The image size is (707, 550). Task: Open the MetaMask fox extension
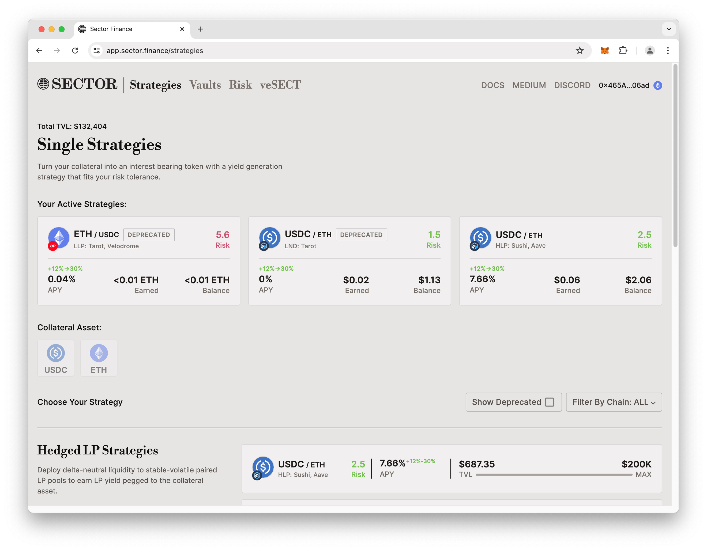(x=604, y=51)
